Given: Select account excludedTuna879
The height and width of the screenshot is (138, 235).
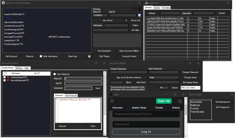Looking at the screenshot, I should coord(13,37).
